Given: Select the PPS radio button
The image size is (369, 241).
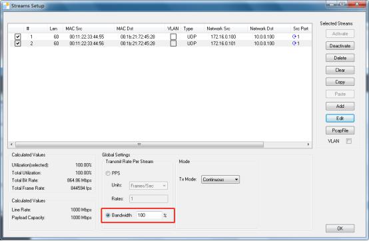Looking at the screenshot, I should [x=108, y=173].
